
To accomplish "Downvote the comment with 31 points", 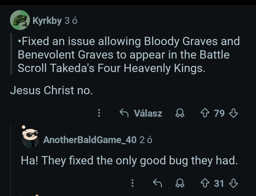I will [234, 183].
